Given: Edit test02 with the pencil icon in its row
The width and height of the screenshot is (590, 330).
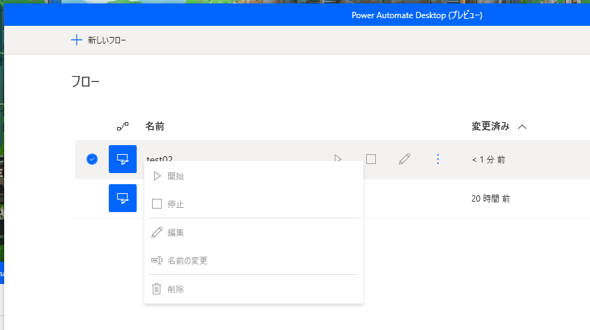Looking at the screenshot, I should pyautogui.click(x=404, y=159).
